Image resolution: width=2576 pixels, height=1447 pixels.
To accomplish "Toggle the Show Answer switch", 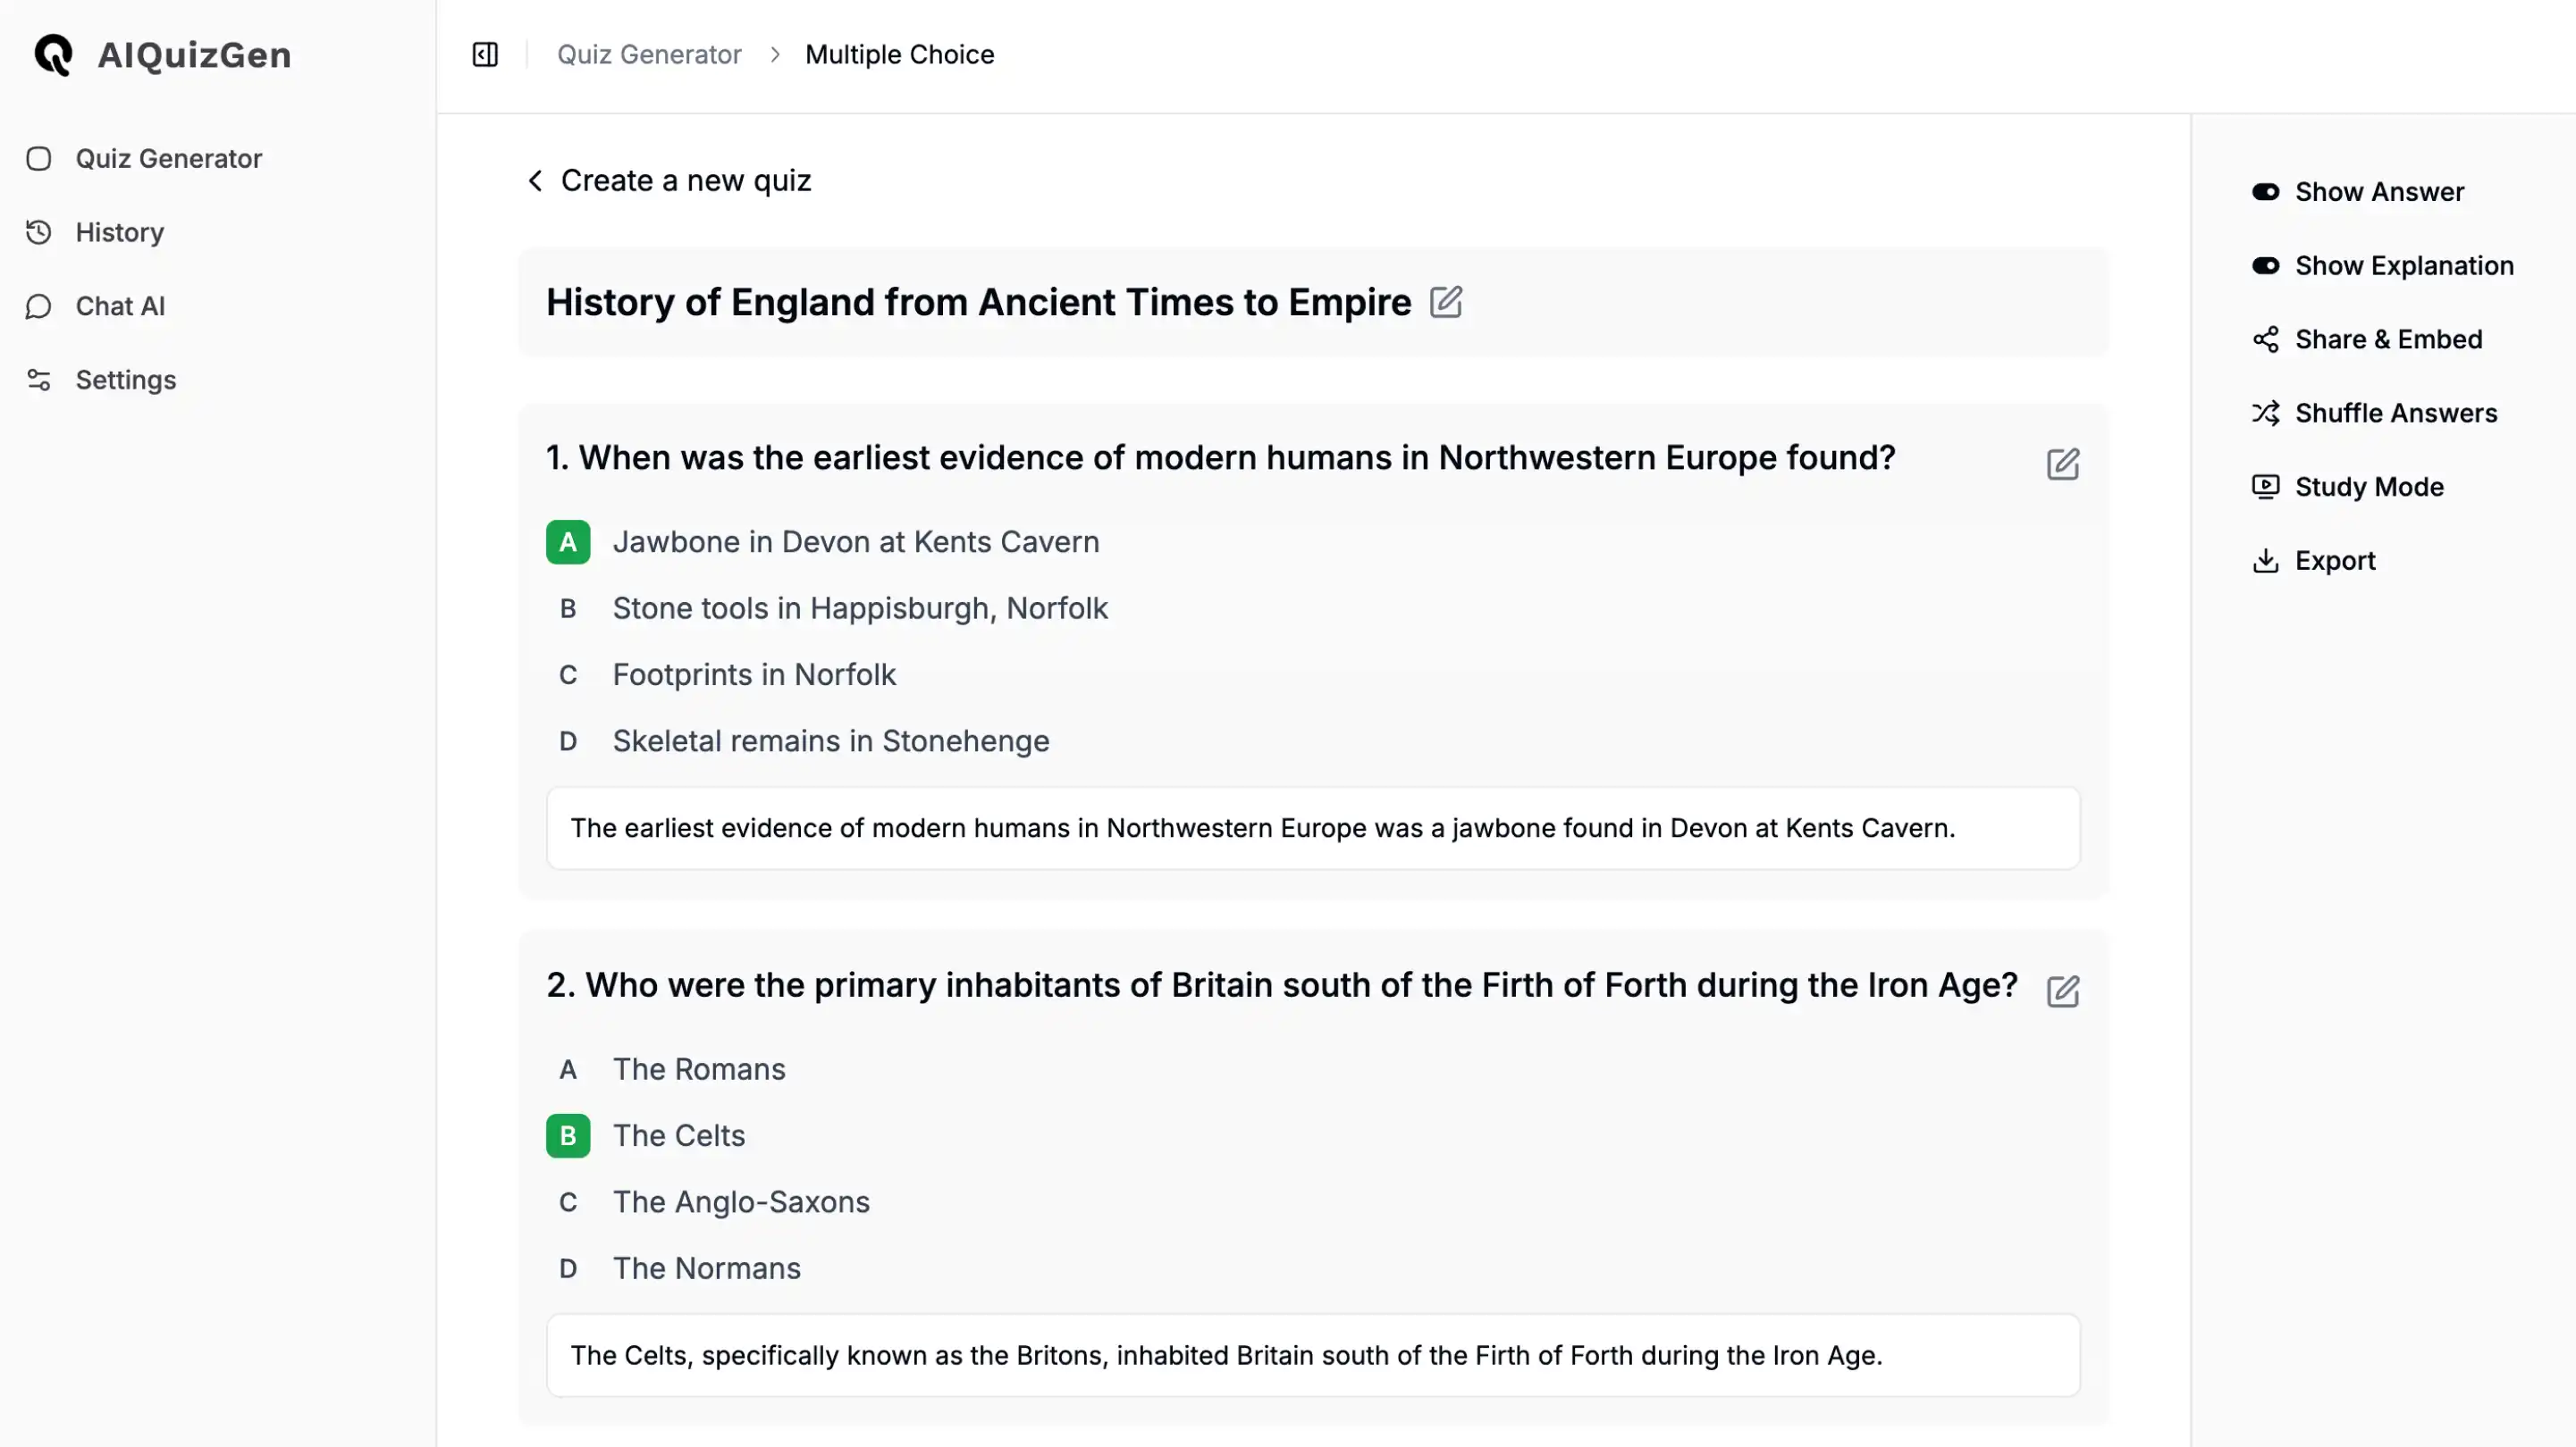I will [x=2266, y=192].
